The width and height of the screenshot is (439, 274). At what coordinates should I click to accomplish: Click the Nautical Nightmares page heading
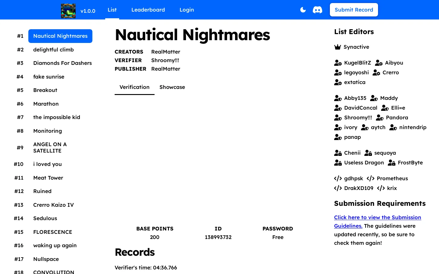pos(192,35)
